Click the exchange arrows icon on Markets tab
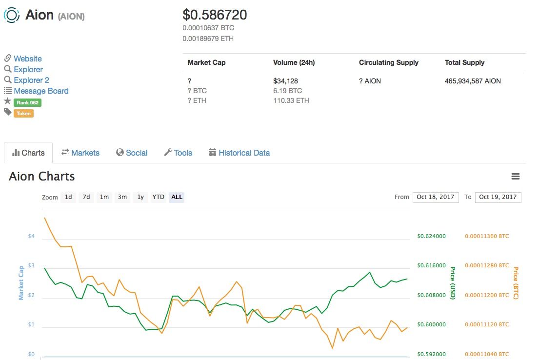The height and width of the screenshot is (360, 539). (65, 152)
